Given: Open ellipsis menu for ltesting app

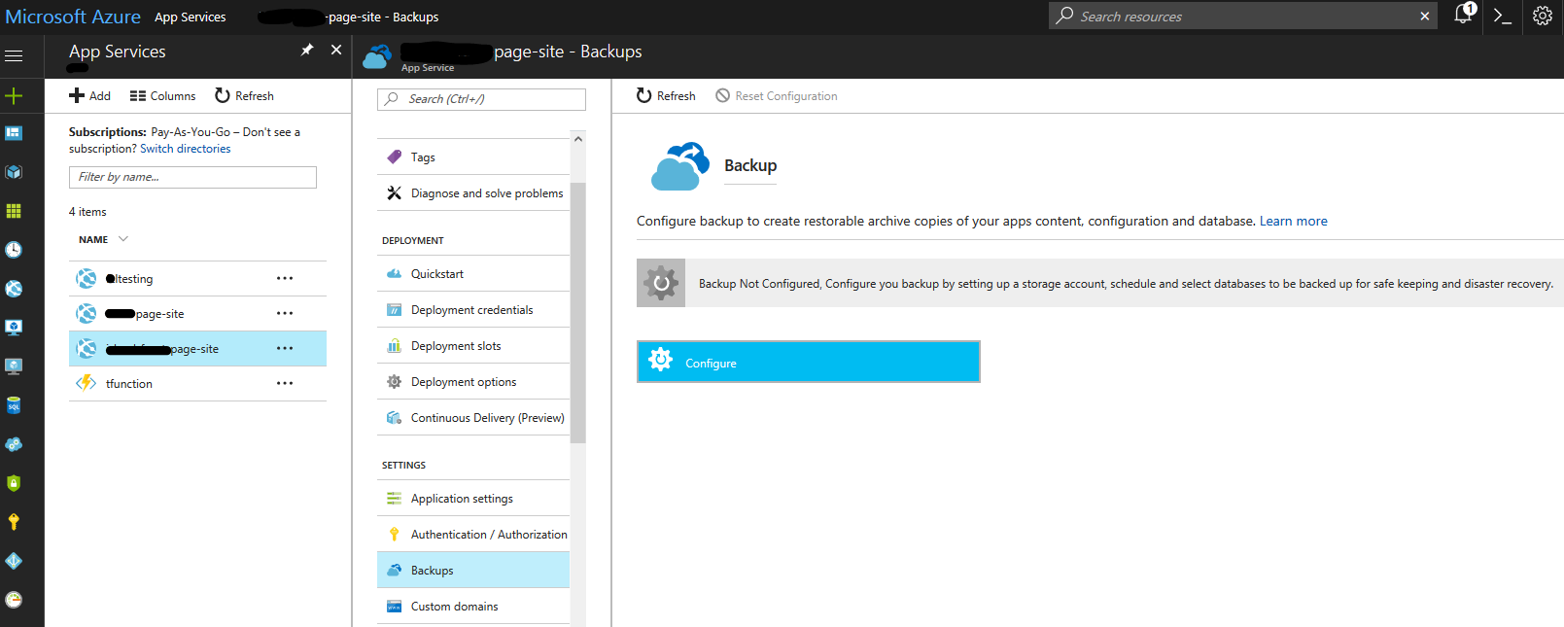Looking at the screenshot, I should point(285,279).
